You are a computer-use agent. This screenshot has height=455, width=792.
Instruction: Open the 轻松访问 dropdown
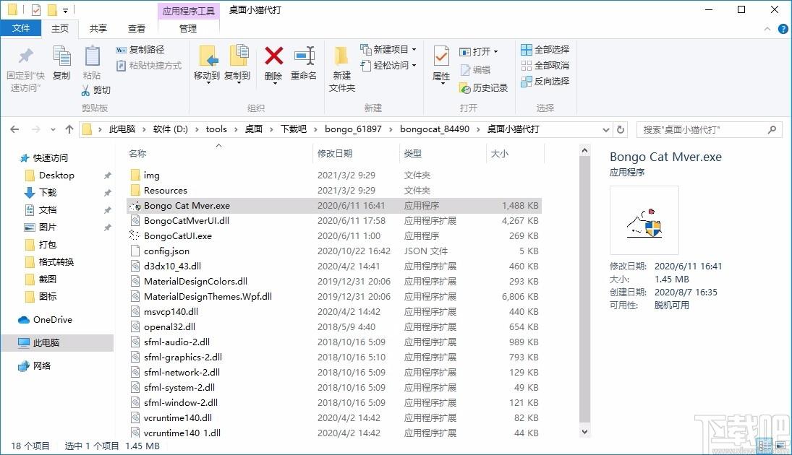pos(388,66)
